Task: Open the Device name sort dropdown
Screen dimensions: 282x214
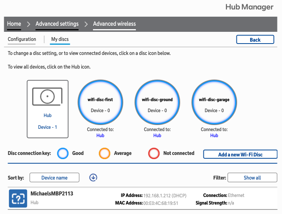Action: pyautogui.click(x=54, y=178)
